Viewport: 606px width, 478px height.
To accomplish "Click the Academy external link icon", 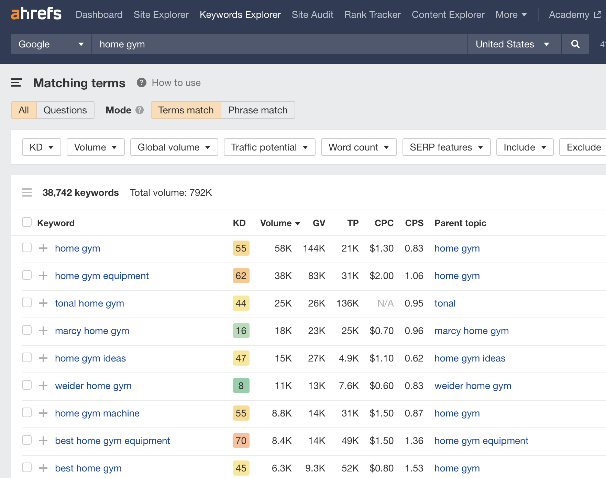I will (x=597, y=14).
